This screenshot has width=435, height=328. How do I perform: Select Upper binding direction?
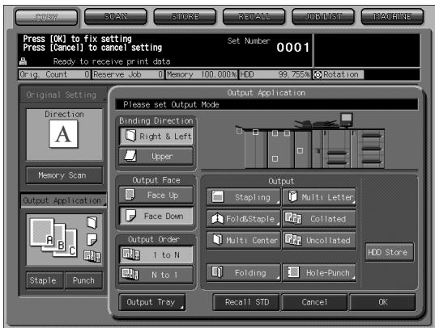click(x=156, y=157)
